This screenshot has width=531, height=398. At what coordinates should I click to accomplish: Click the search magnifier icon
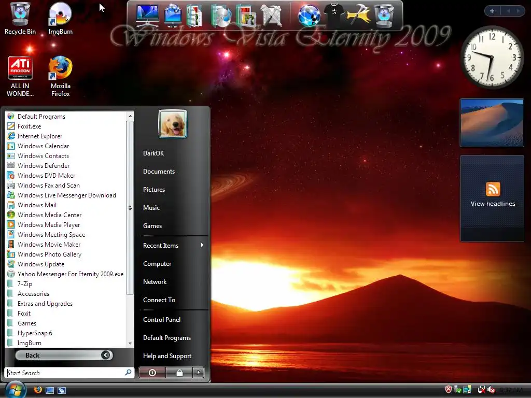pyautogui.click(x=128, y=373)
